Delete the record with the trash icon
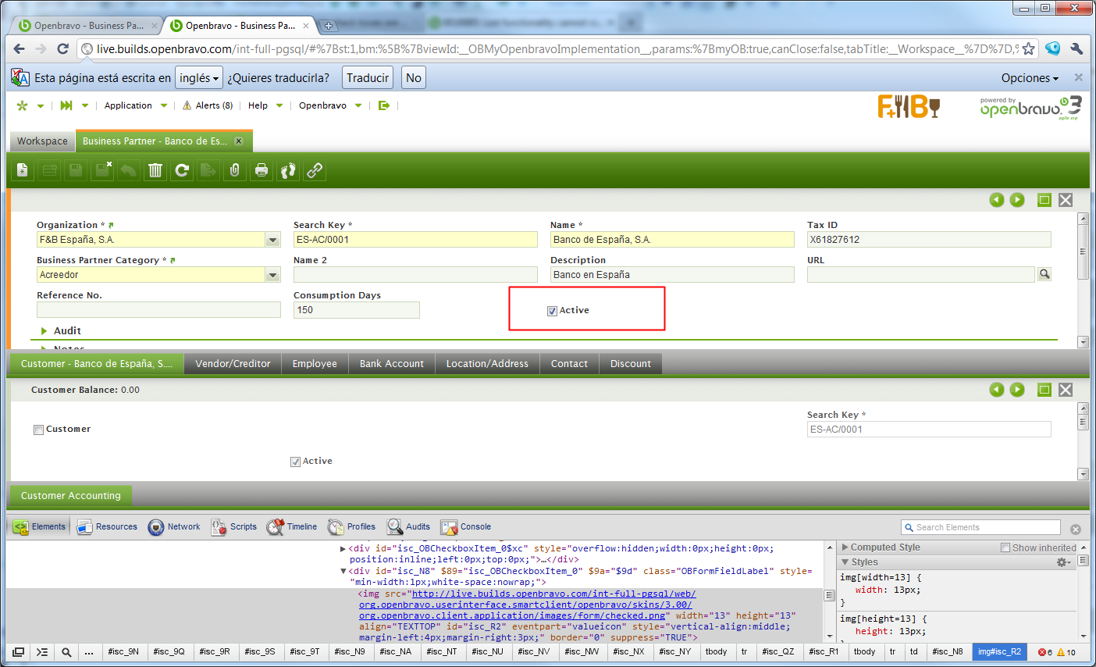 (x=155, y=170)
